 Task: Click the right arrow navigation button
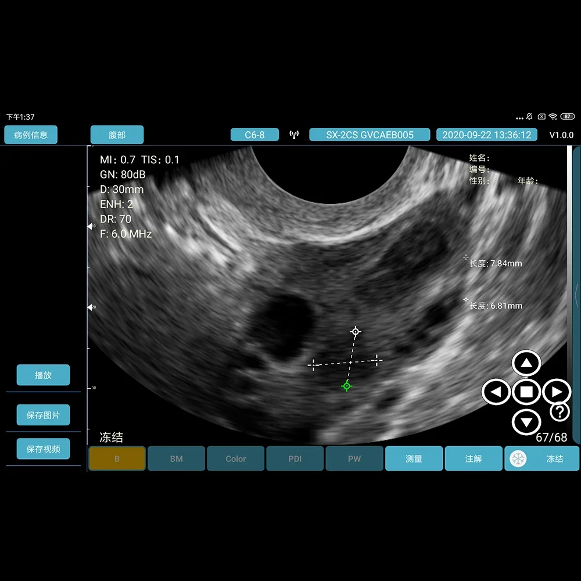tap(557, 392)
